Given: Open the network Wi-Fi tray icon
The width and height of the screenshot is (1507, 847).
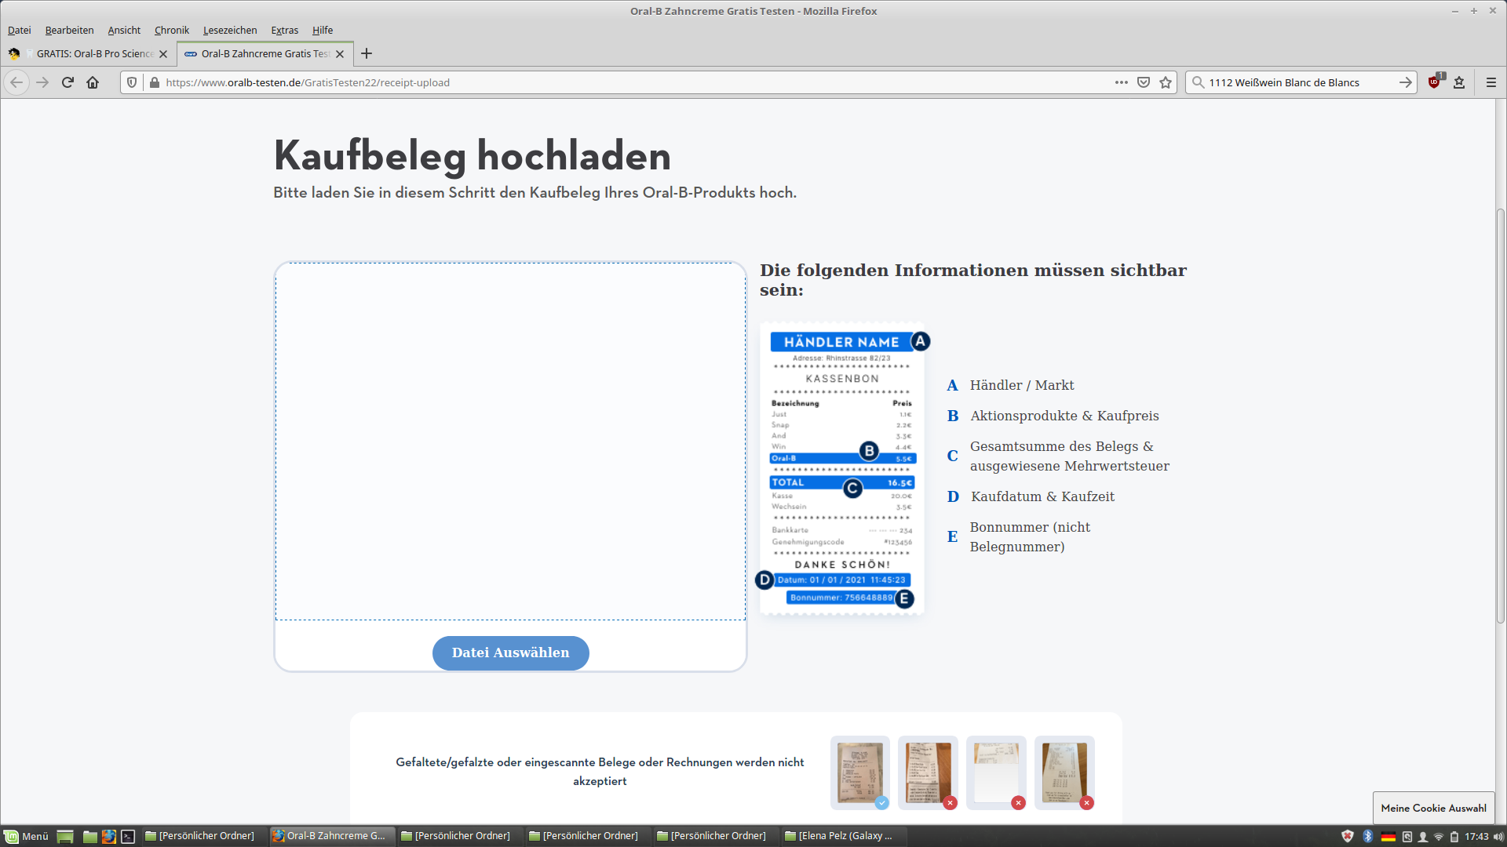Looking at the screenshot, I should click(x=1439, y=836).
